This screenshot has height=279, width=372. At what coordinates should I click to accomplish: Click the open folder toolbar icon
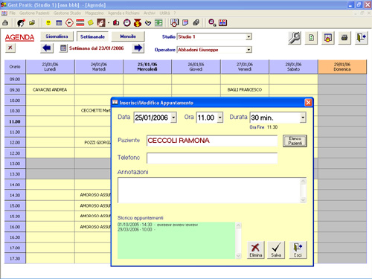point(32,23)
